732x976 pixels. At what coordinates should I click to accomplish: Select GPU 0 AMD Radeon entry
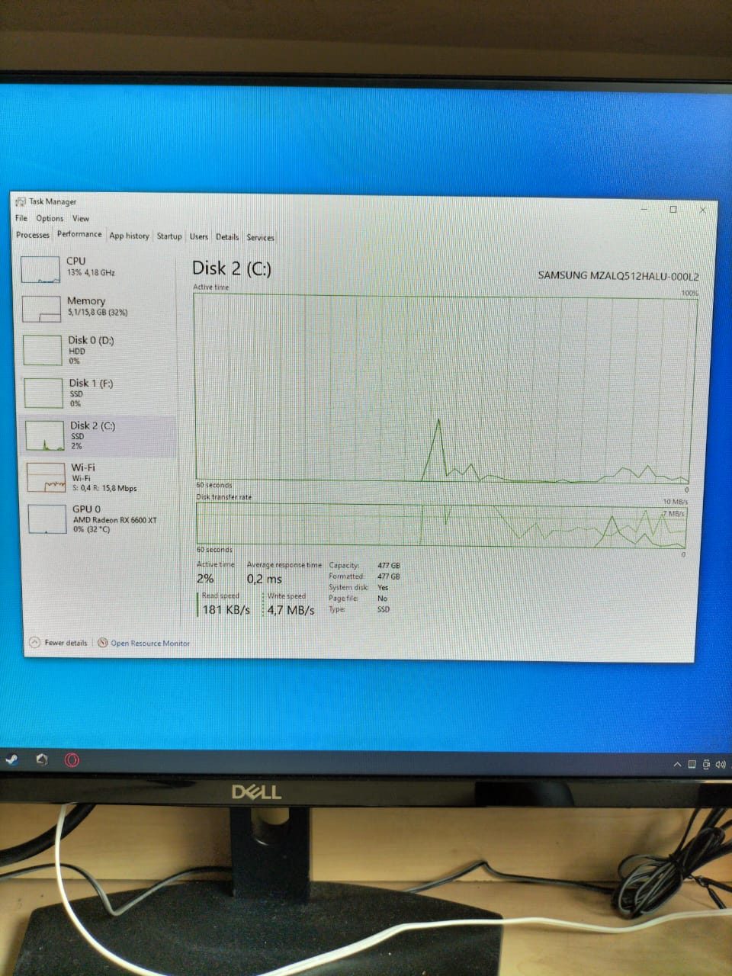coord(91,518)
